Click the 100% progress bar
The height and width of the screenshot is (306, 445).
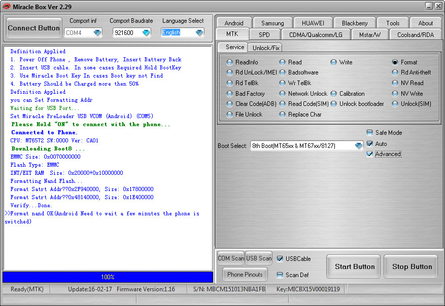[x=108, y=277]
